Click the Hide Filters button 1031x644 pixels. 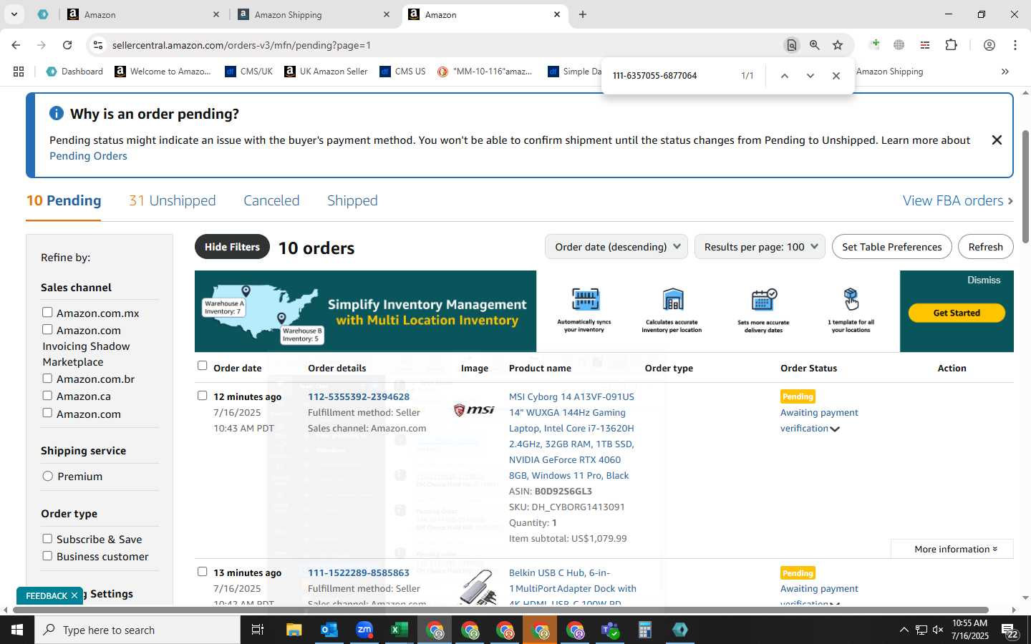point(232,247)
